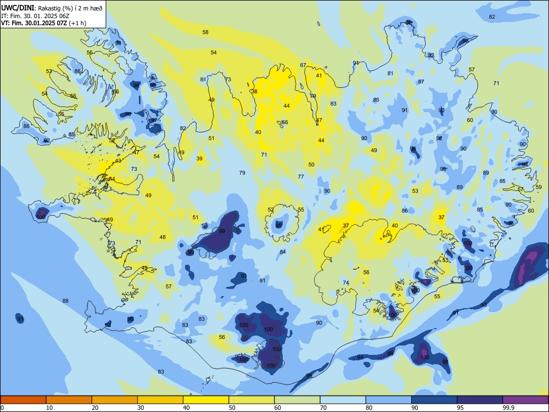Click the '67' humidity value on map
The height and width of the screenshot is (412, 549).
tap(303, 65)
